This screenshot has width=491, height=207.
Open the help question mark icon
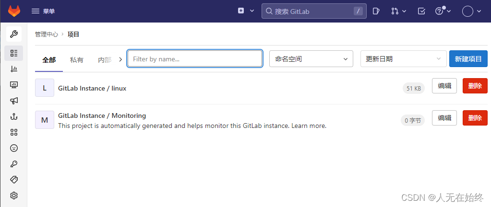pos(439,11)
